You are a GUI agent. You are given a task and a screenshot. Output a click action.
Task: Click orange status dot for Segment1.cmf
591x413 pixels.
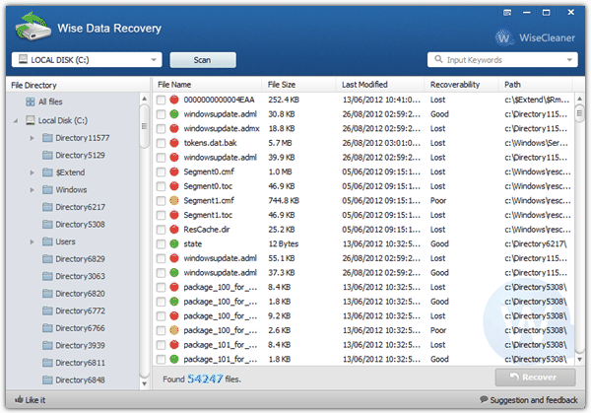point(173,200)
